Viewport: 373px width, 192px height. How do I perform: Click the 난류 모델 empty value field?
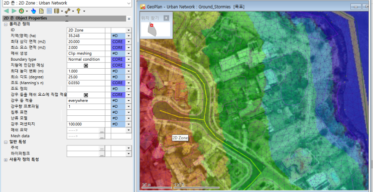[x=86, y=118]
